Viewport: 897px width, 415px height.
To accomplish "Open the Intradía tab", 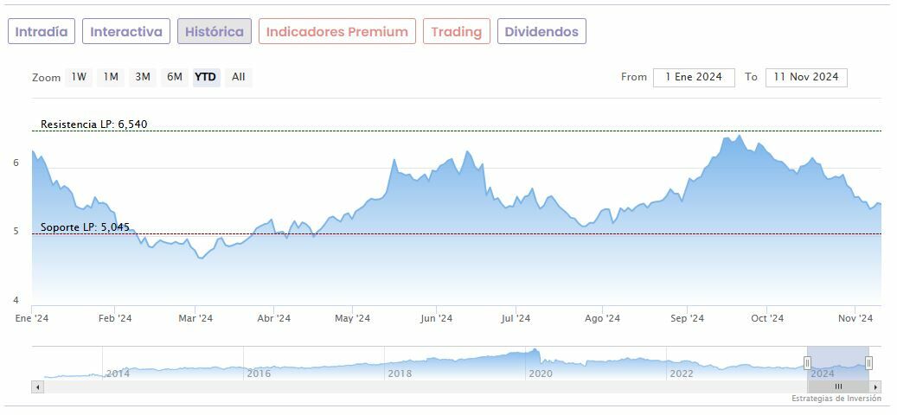I will pyautogui.click(x=42, y=32).
